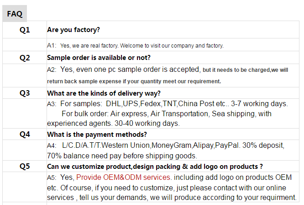304x205 pixels.
Task: Select 'Sample order is available or not?' question
Action: tap(99, 58)
